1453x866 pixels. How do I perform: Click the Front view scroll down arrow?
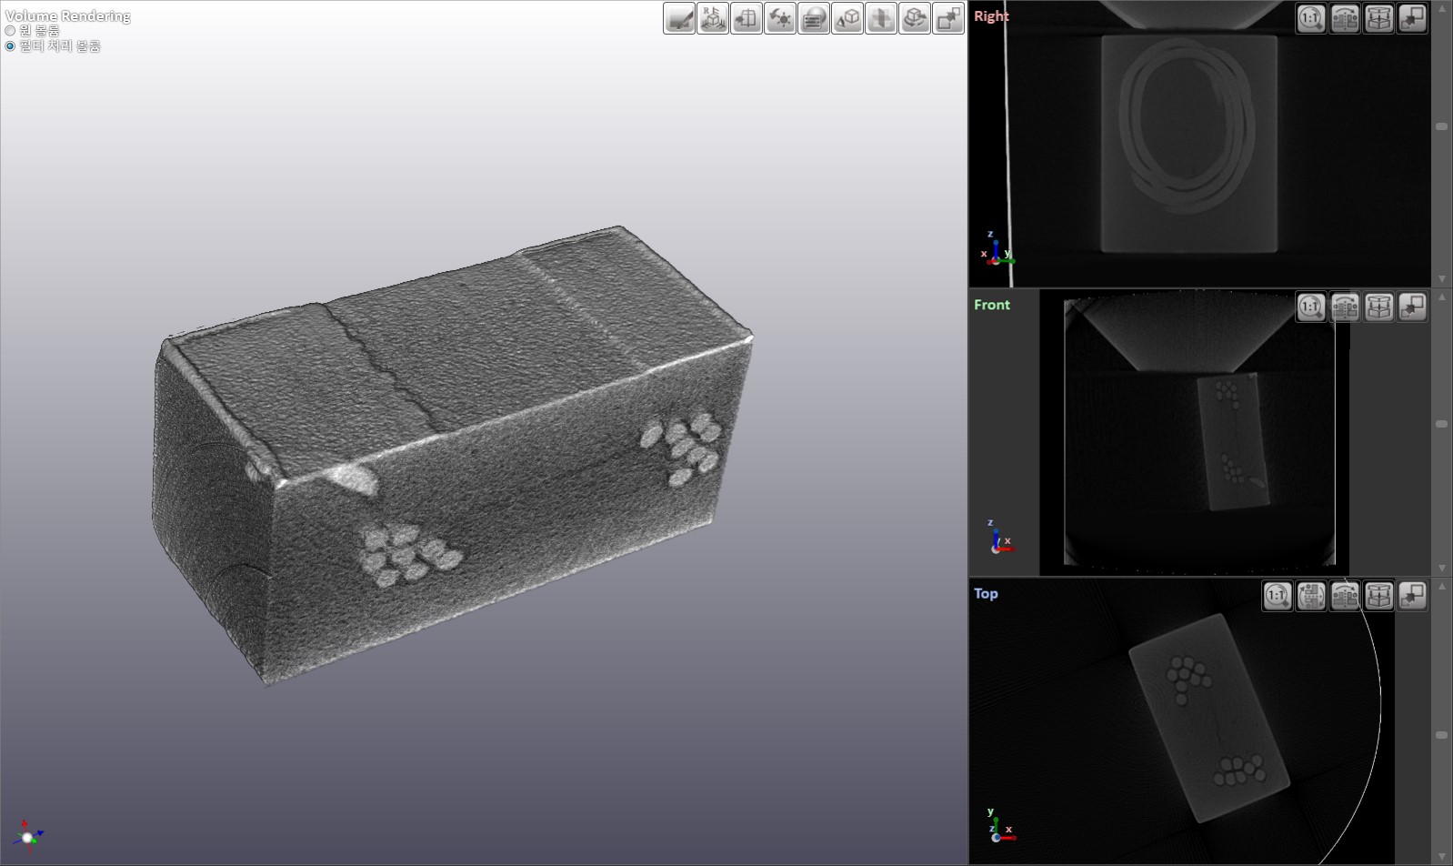[1441, 568]
